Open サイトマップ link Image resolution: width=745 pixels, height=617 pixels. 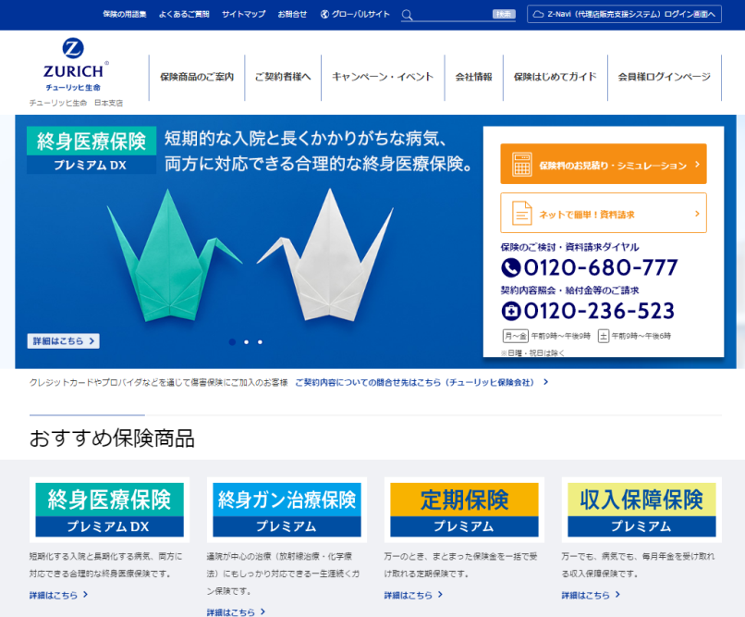[x=243, y=14]
